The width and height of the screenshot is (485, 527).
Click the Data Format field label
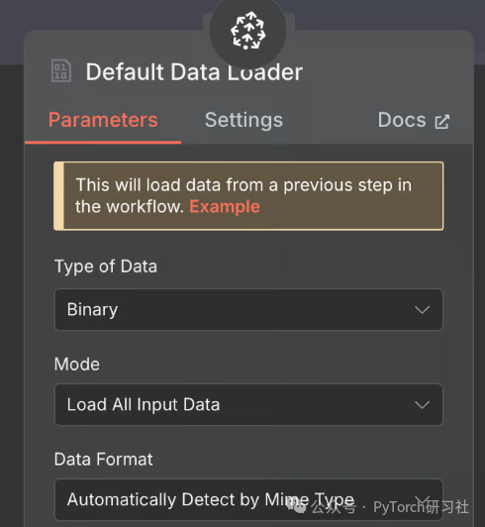(x=104, y=459)
